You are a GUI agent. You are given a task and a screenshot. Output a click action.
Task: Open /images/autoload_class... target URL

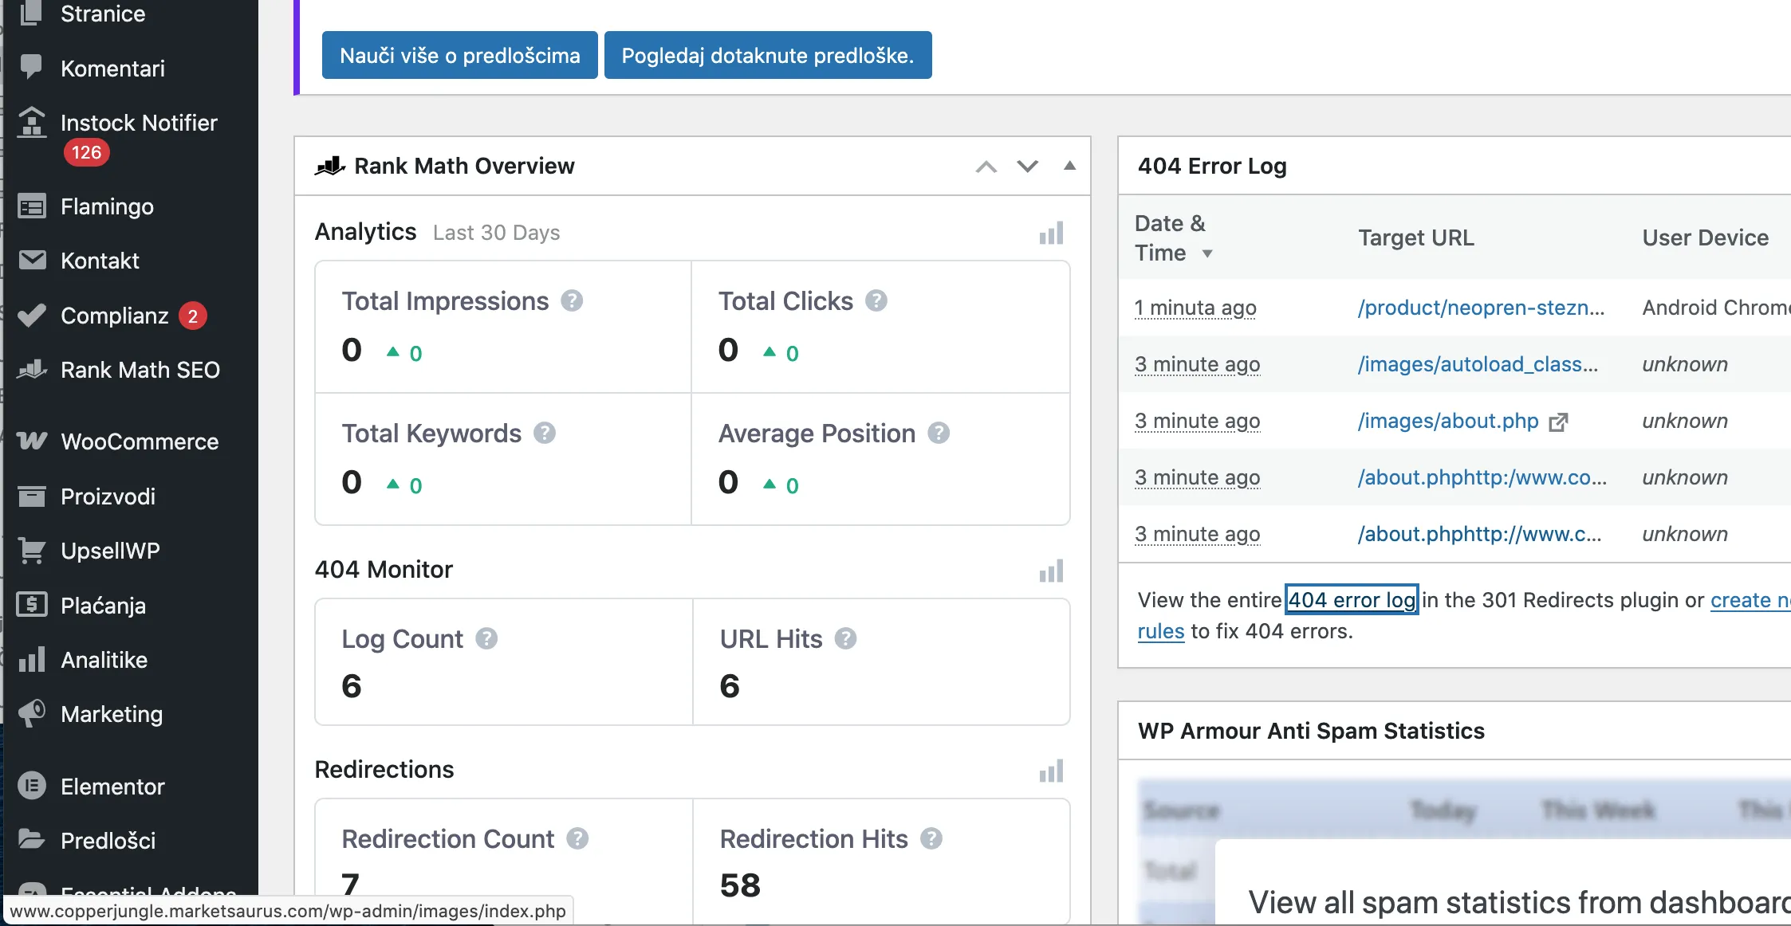tap(1478, 364)
